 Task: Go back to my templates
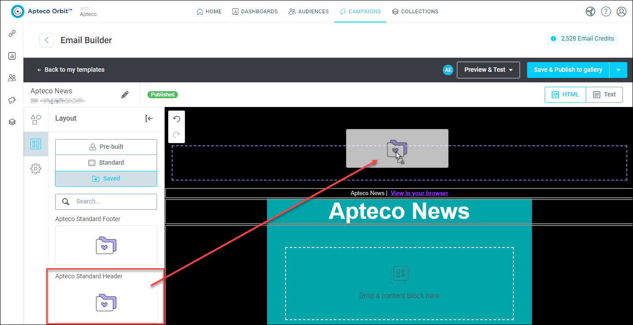coord(71,70)
